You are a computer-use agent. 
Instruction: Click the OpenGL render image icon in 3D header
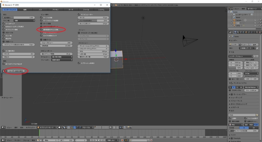coord(128,127)
